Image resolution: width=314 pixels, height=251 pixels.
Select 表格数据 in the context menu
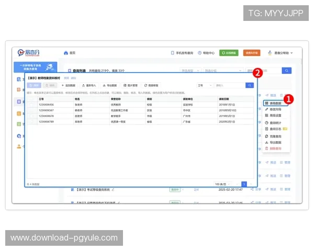[274, 104]
